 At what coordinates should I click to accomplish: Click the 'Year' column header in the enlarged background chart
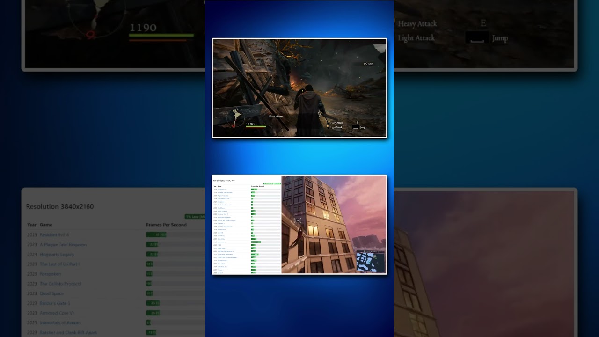tap(32, 225)
